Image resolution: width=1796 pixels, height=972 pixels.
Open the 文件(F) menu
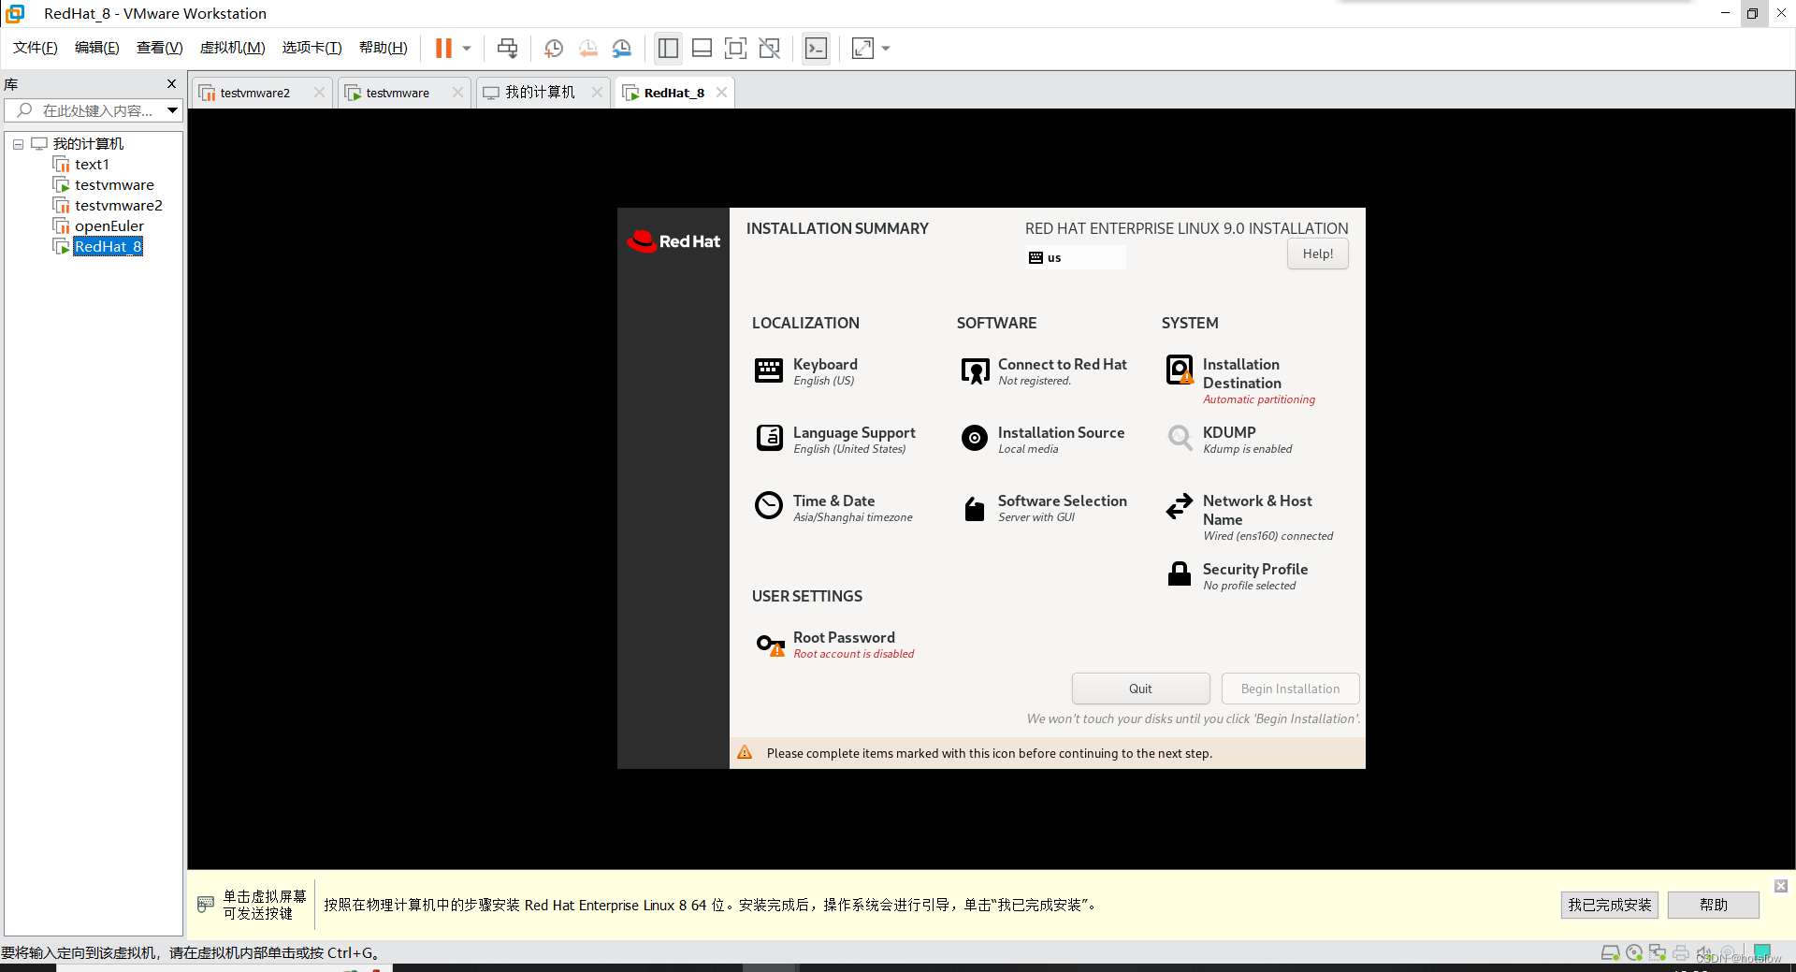[x=36, y=48]
